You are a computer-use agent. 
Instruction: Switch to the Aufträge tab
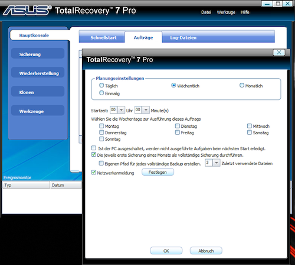(x=143, y=37)
